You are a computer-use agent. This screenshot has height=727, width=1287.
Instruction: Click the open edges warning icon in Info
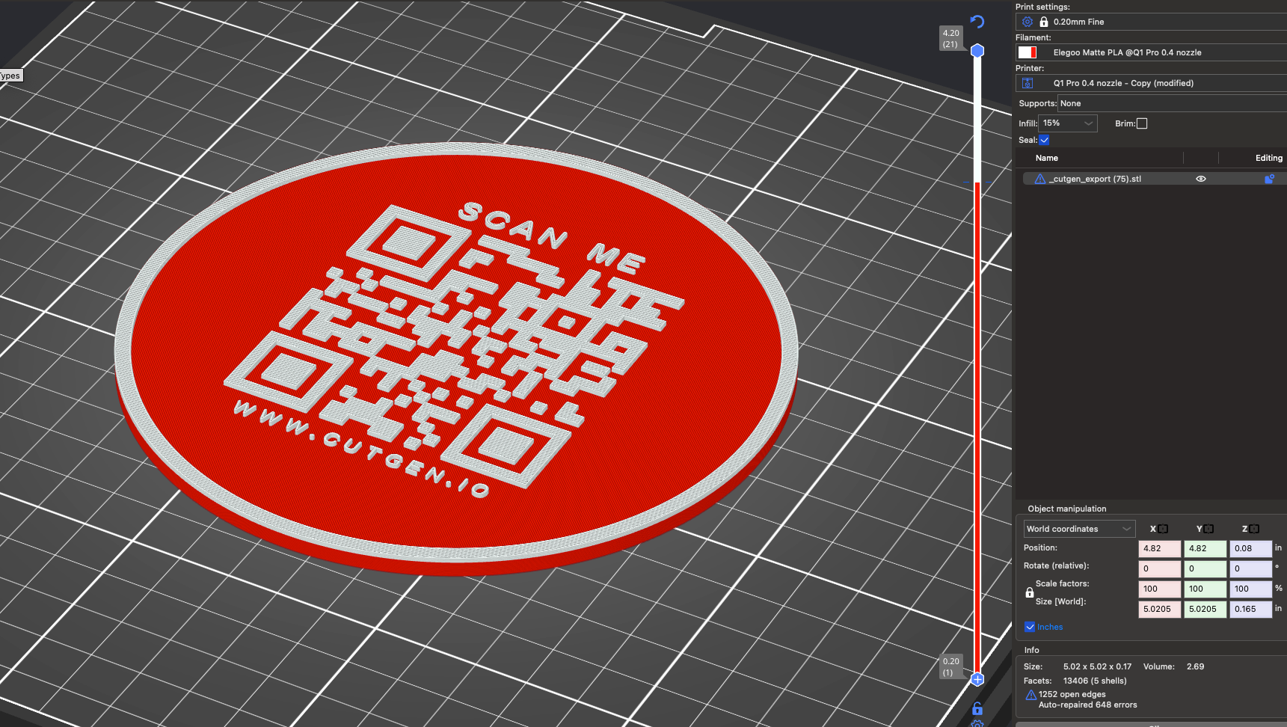[1030, 695]
